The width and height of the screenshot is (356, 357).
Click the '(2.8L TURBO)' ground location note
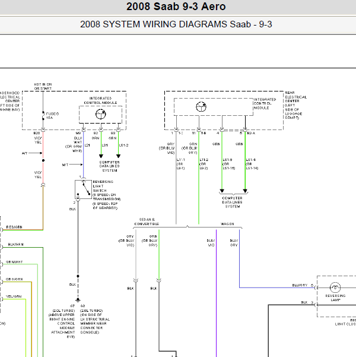click(x=91, y=311)
